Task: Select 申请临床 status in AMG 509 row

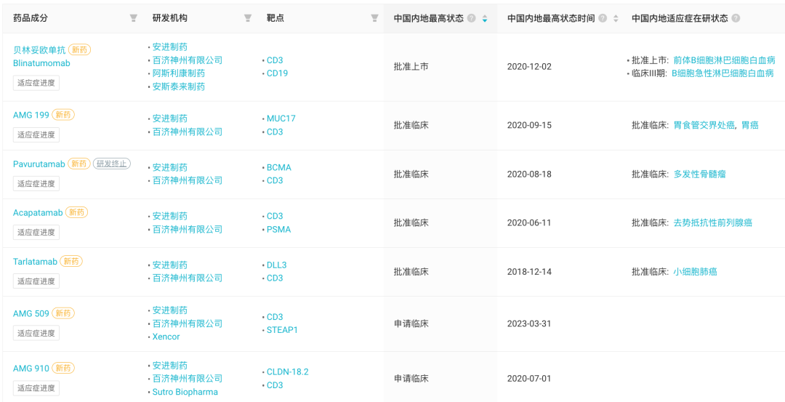Action: point(411,323)
